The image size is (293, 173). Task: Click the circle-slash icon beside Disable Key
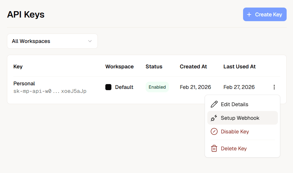click(214, 132)
